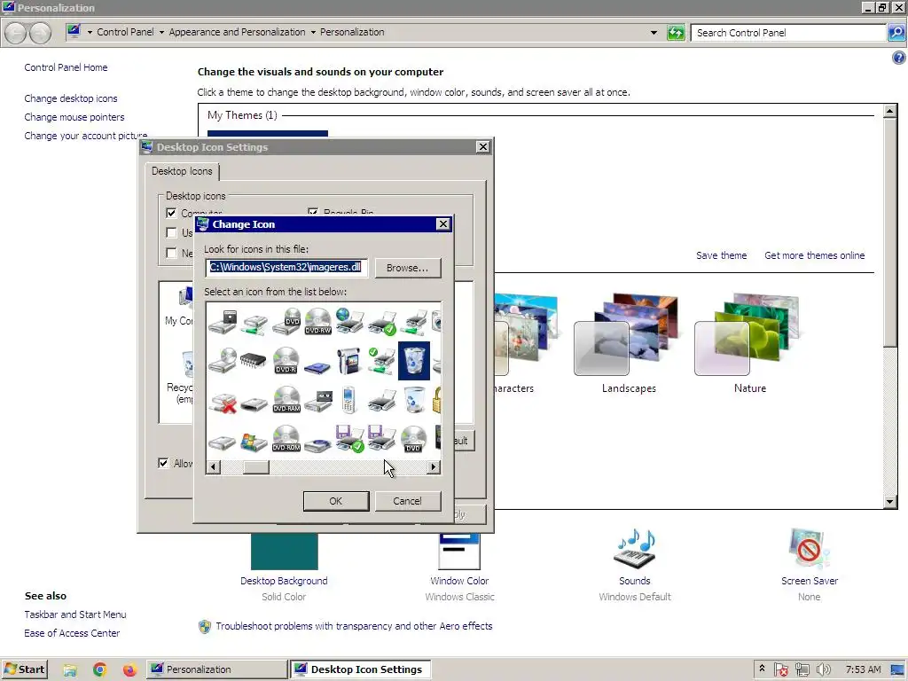The width and height of the screenshot is (908, 681).
Task: Cancel the Change Icon dialog
Action: 408,501
